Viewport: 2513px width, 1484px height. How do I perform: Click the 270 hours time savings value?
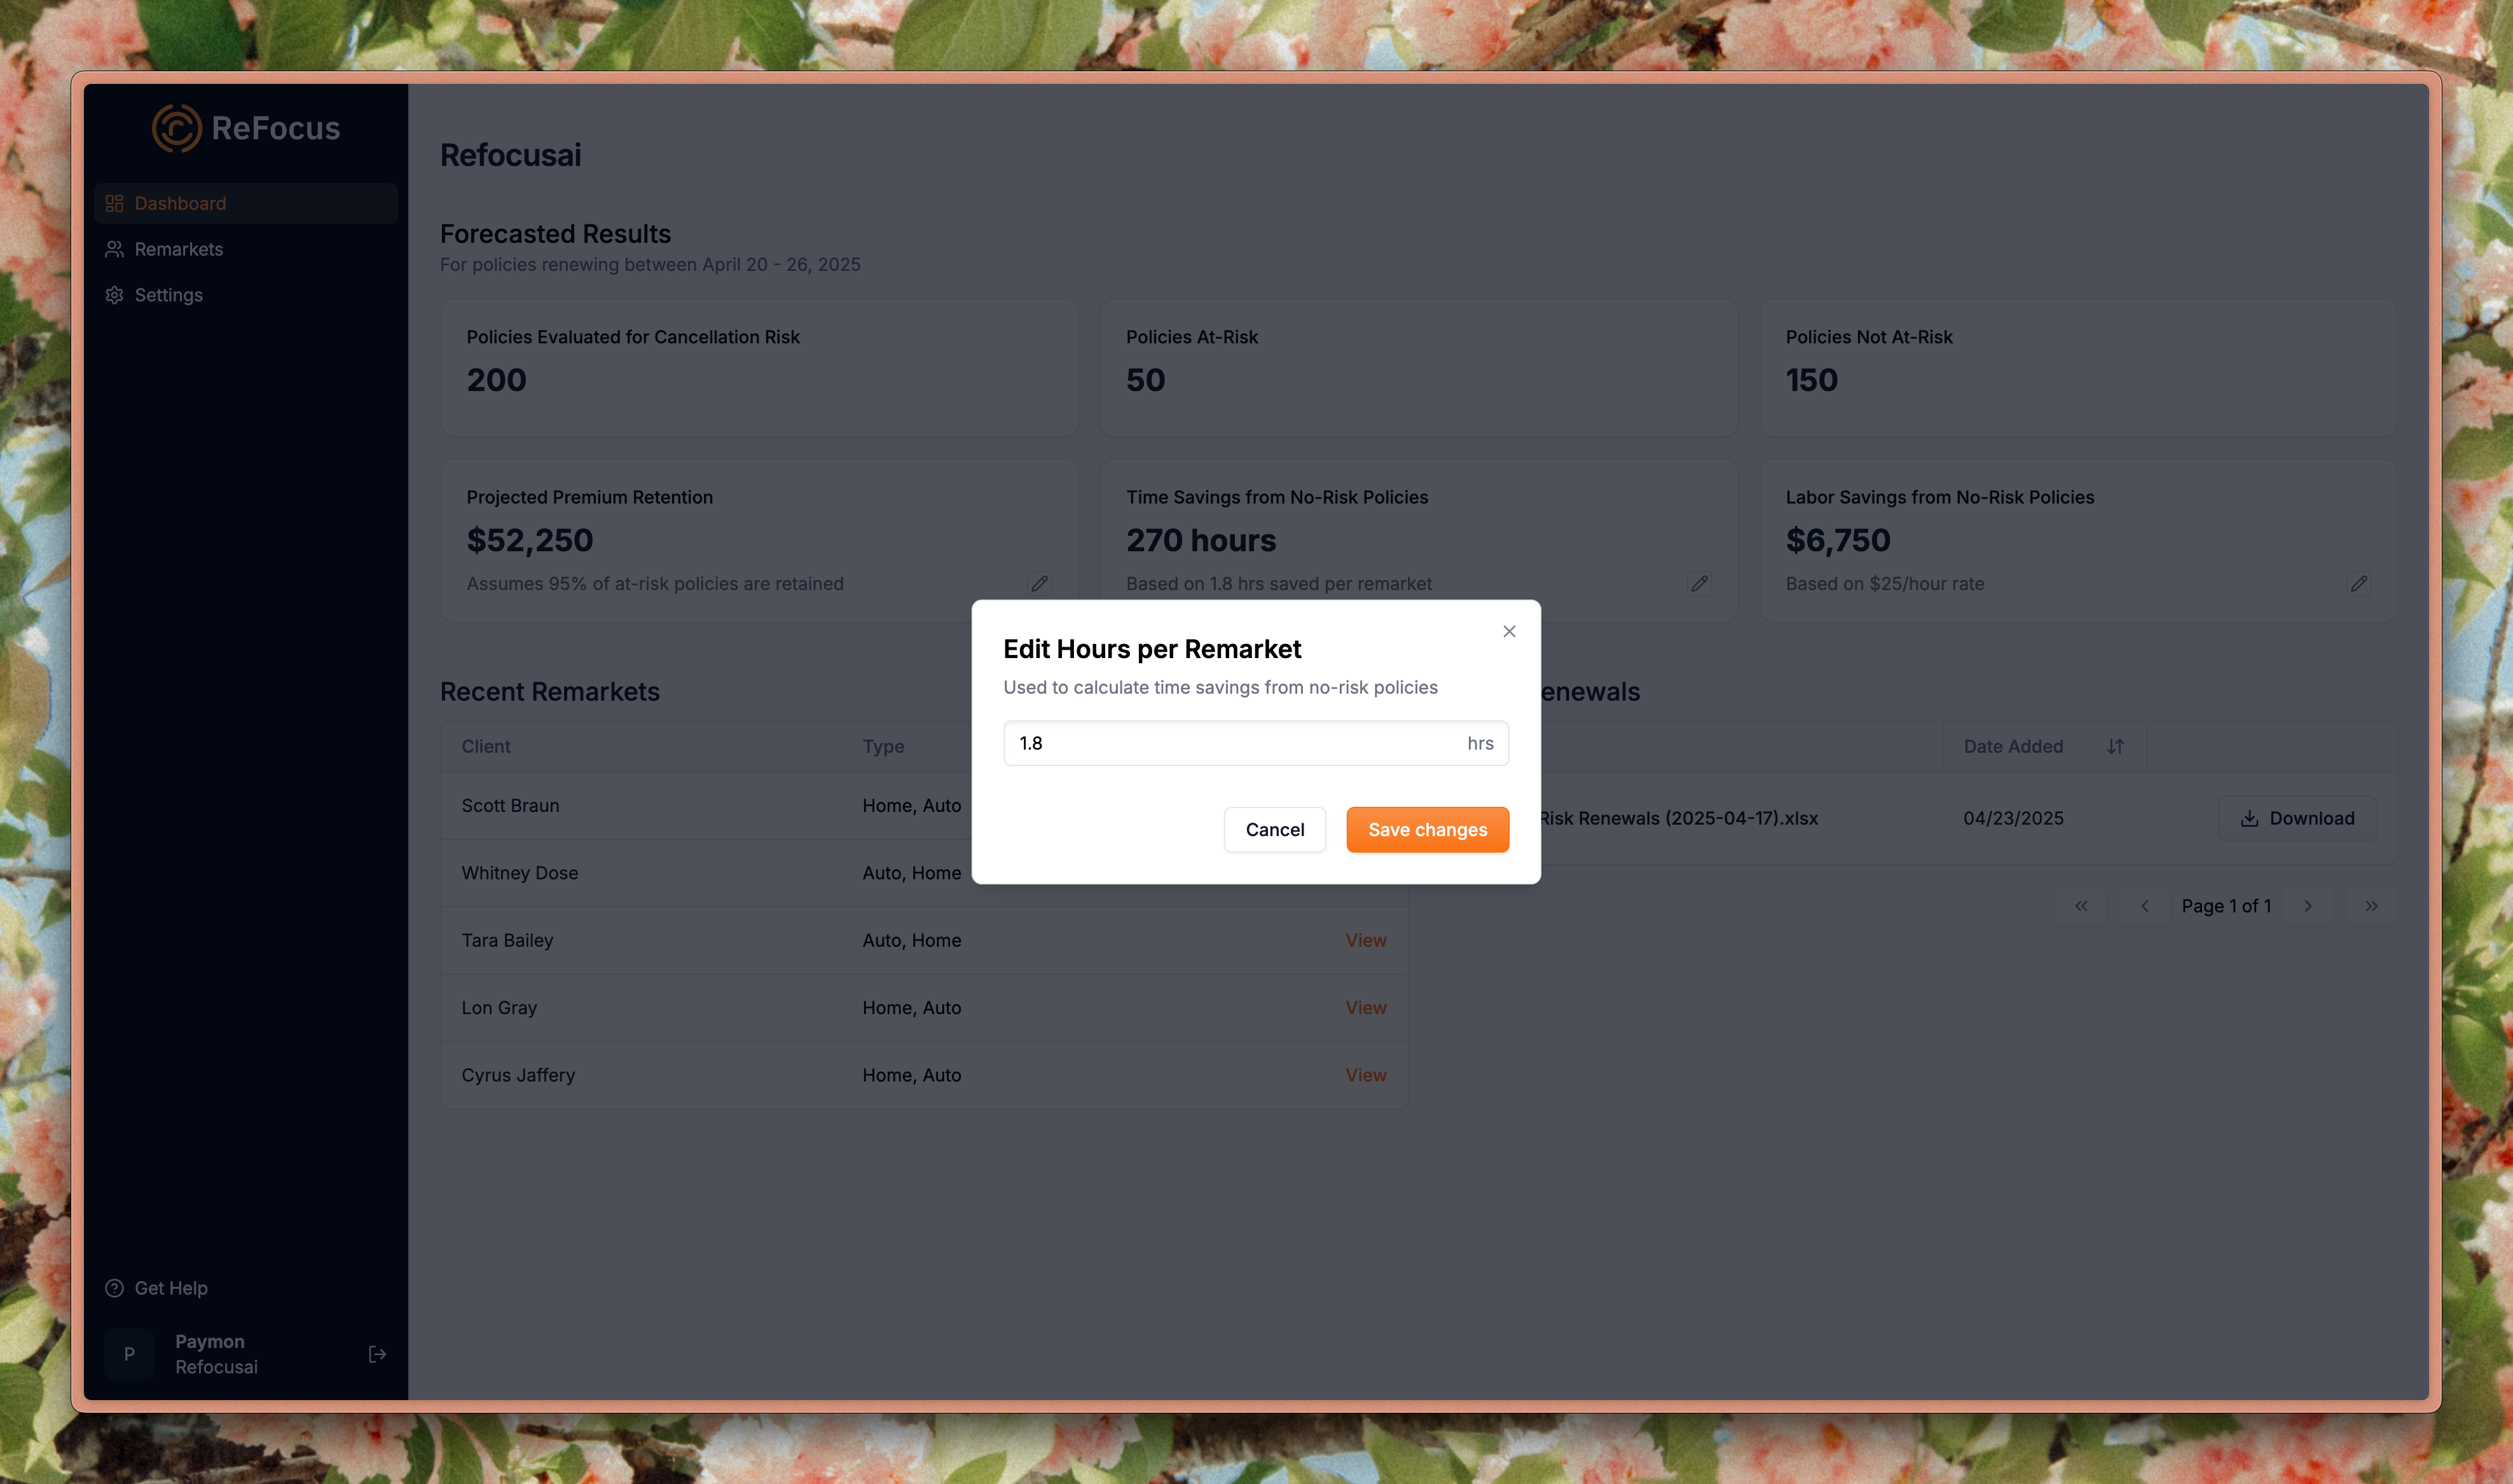pos(1201,541)
